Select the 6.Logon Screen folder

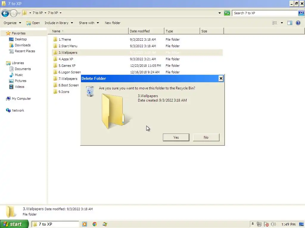[x=69, y=72]
